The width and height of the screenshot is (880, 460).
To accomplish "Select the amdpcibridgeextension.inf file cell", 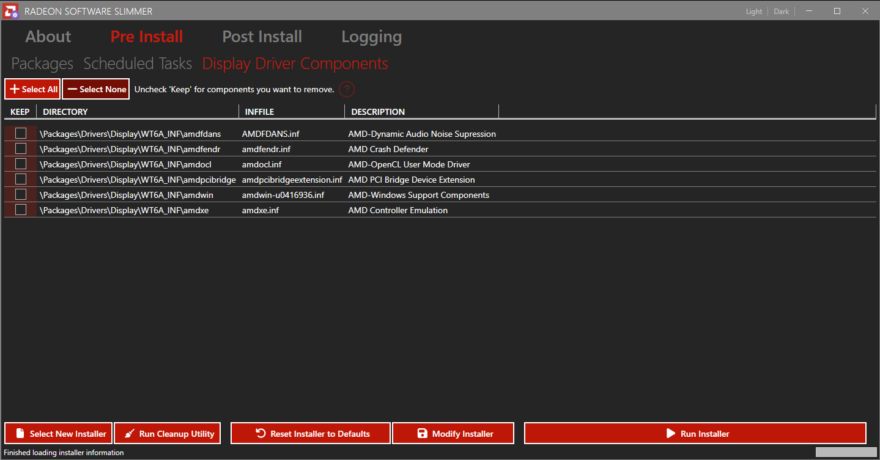I will click(292, 180).
